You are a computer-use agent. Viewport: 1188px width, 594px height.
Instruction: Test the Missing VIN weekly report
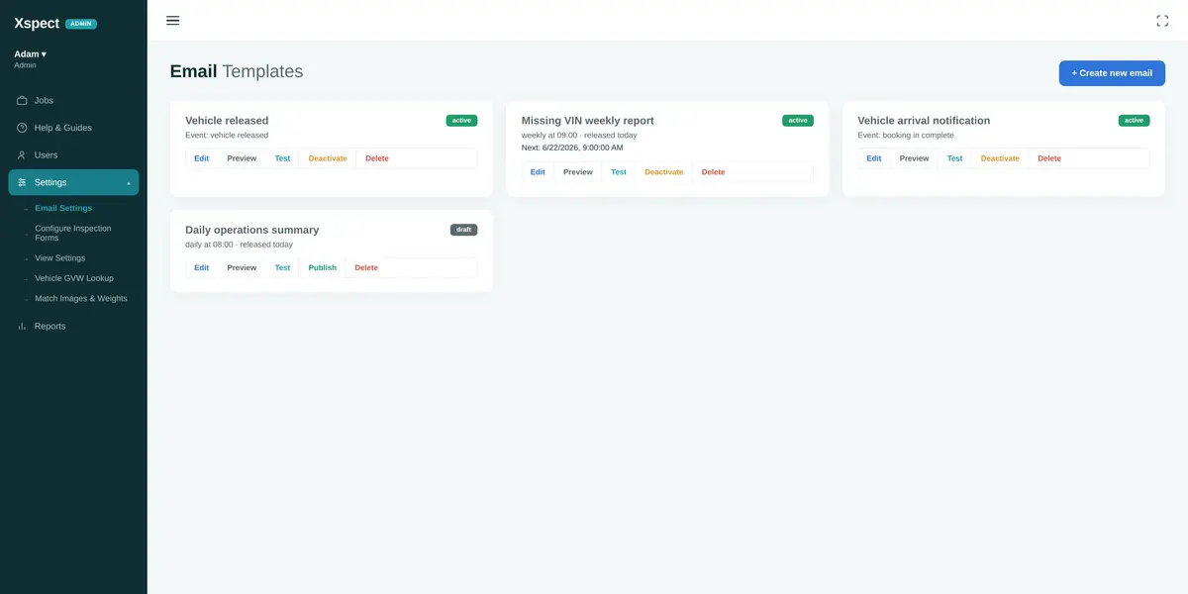coord(619,172)
